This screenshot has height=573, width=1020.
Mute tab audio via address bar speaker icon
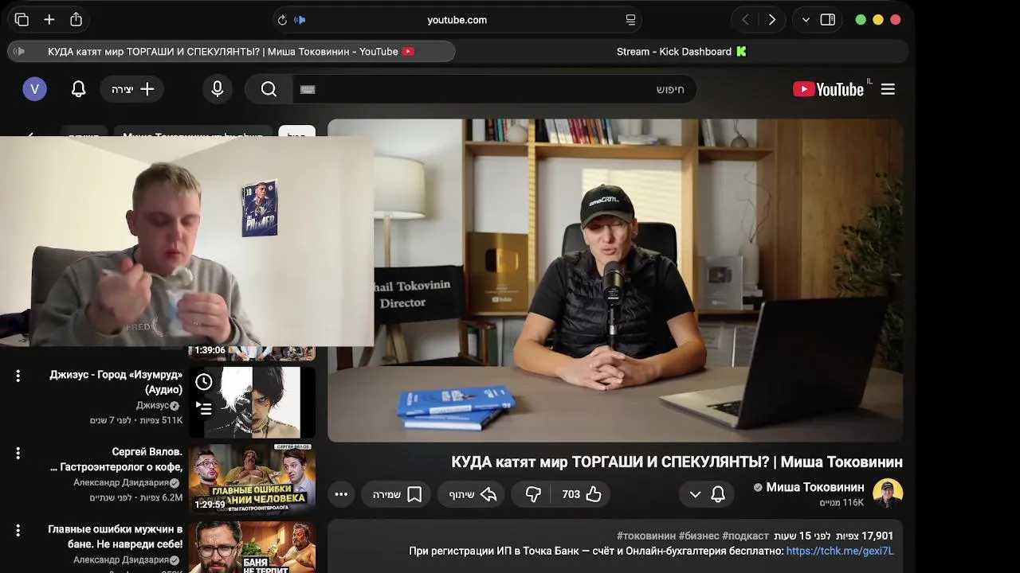tap(300, 20)
